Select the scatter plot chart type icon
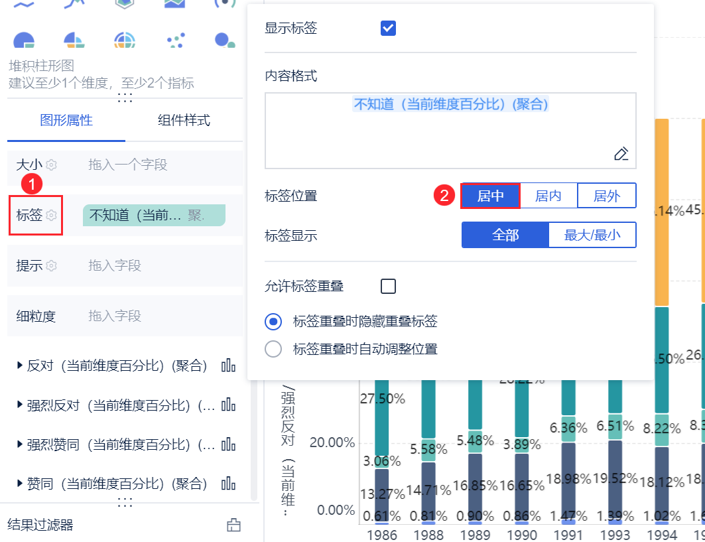 [x=176, y=41]
